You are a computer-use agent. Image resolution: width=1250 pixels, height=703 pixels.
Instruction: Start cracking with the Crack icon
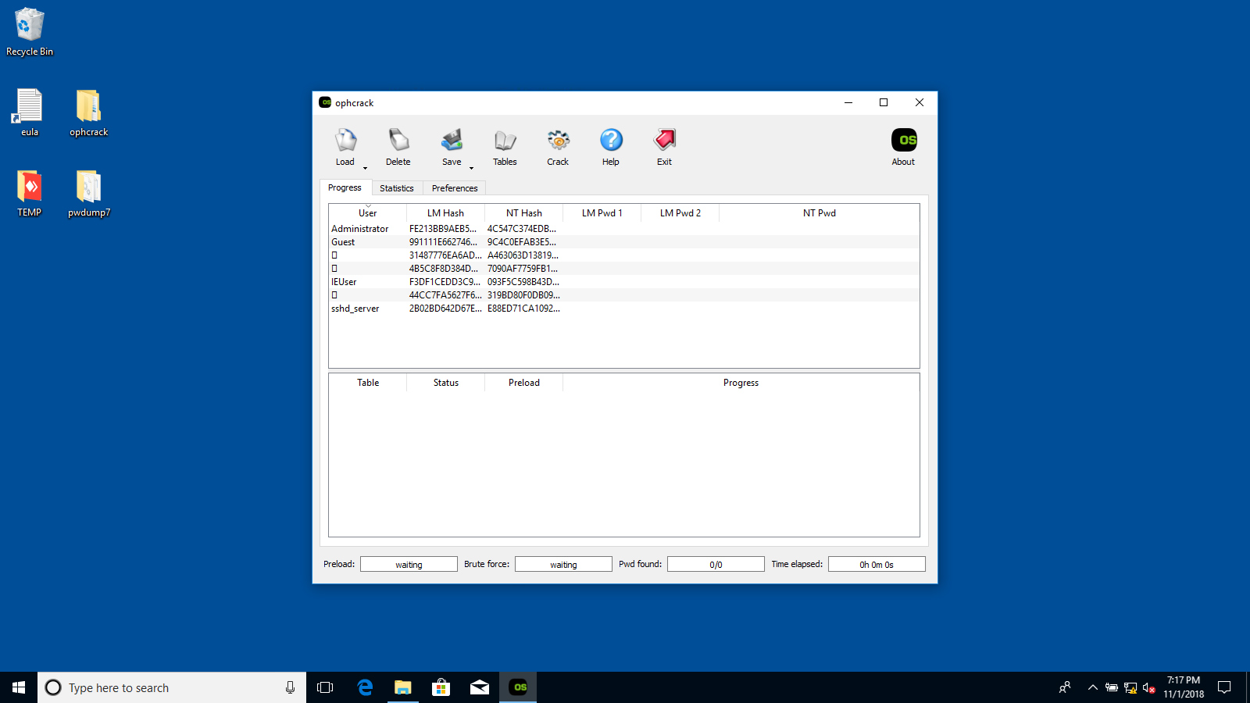[x=558, y=147]
